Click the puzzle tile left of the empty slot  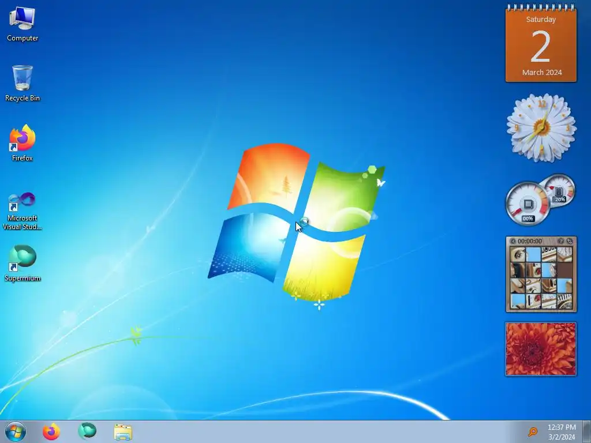(x=549, y=270)
